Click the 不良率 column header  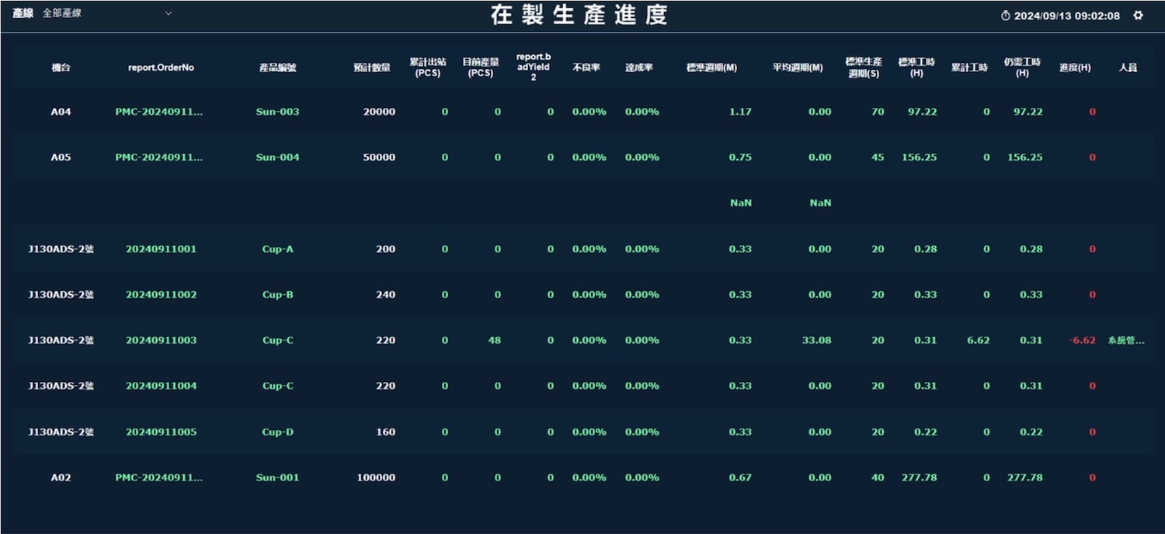[x=586, y=68]
